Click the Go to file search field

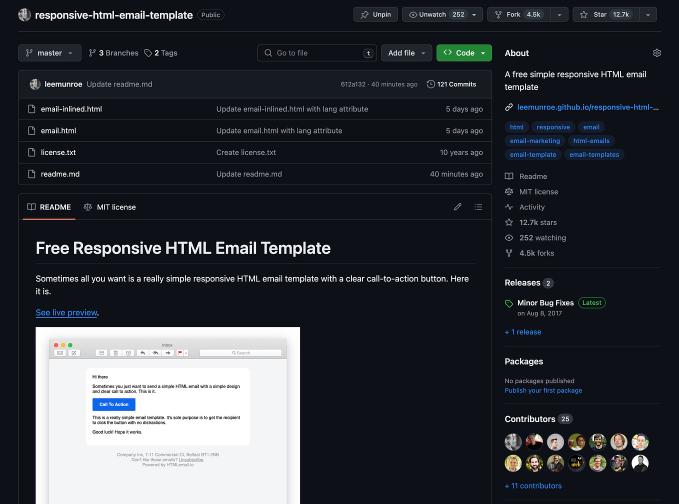(317, 52)
